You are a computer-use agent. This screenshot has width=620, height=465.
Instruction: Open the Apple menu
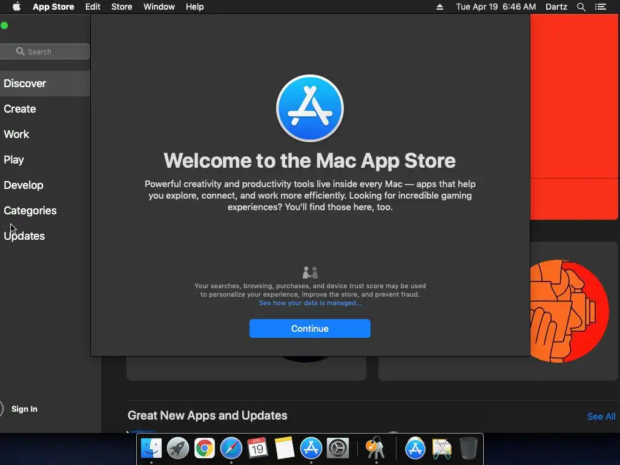(x=16, y=7)
